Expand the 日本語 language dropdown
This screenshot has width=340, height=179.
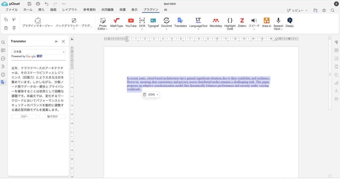(39, 52)
